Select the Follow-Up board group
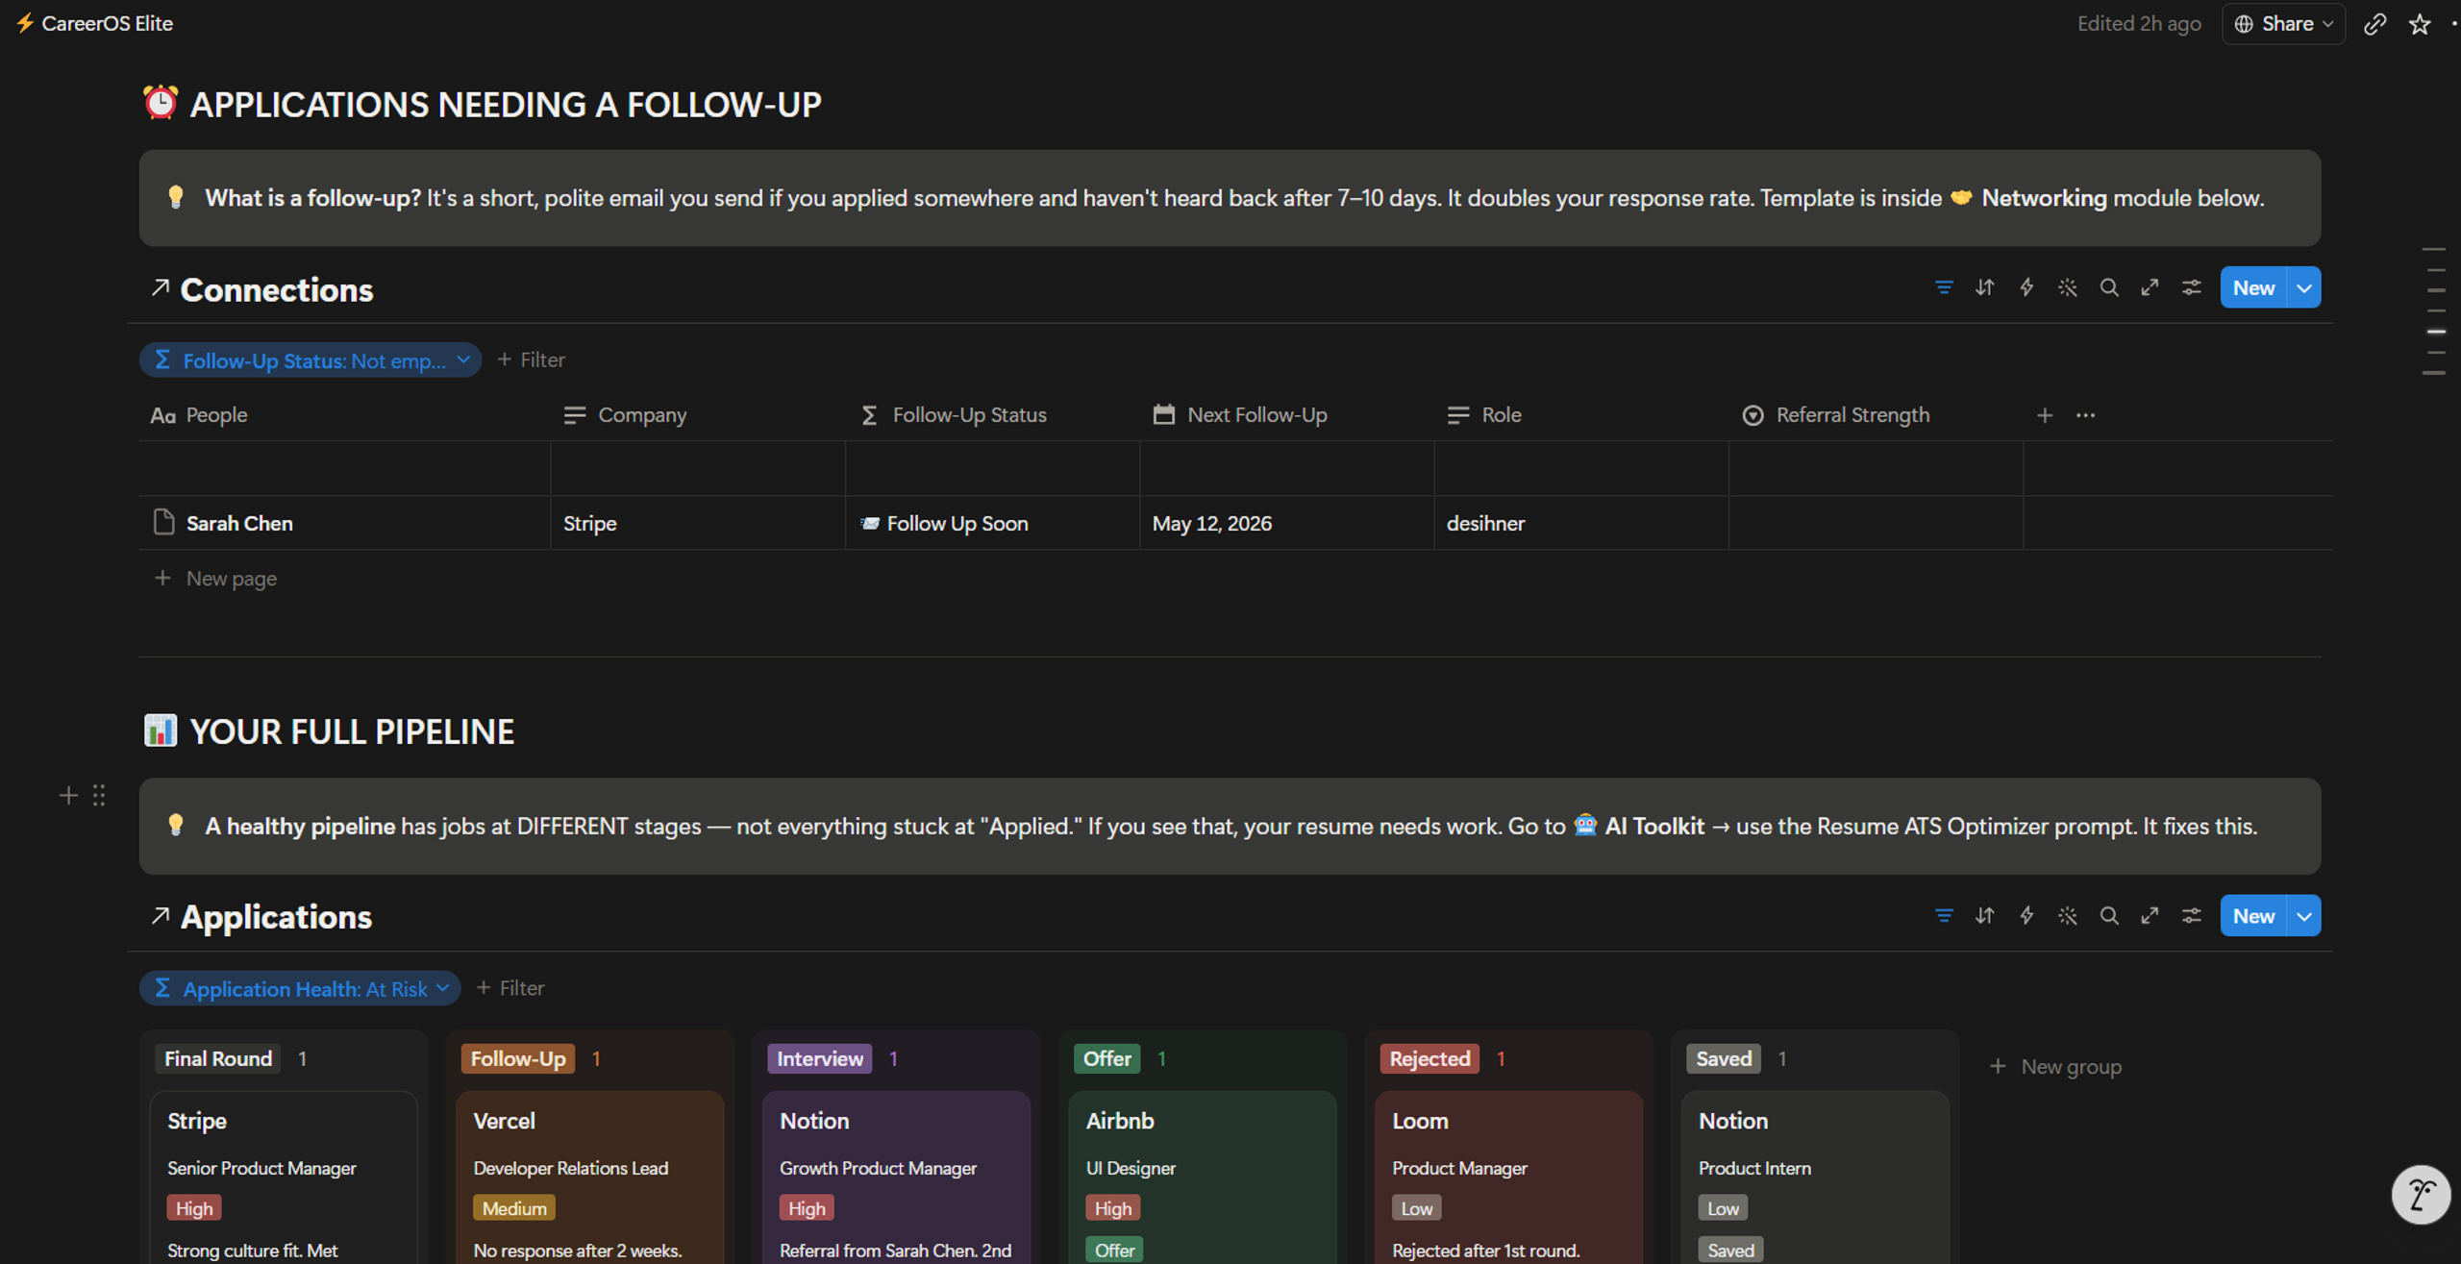 [x=518, y=1058]
